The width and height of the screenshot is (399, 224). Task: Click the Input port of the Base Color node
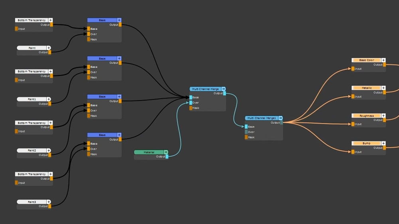coord(353,69)
